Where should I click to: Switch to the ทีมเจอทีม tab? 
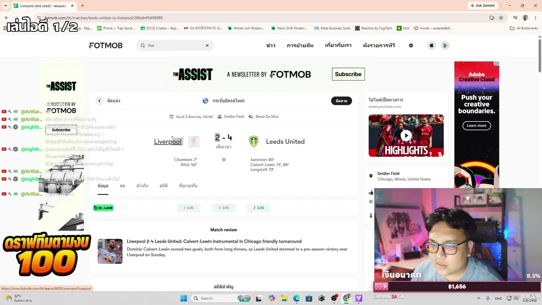coord(188,186)
